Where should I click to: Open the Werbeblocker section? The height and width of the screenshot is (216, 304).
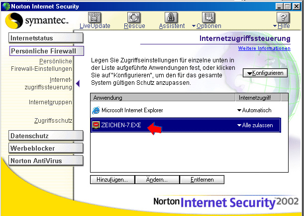46,148
